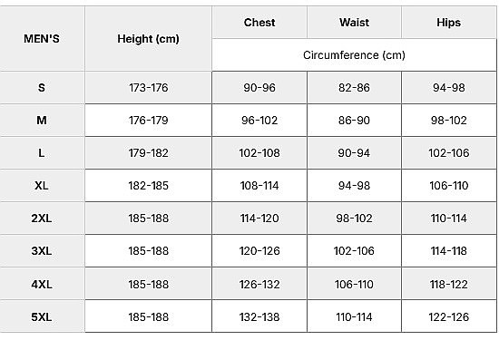Click the XL size row label

[x=42, y=186]
